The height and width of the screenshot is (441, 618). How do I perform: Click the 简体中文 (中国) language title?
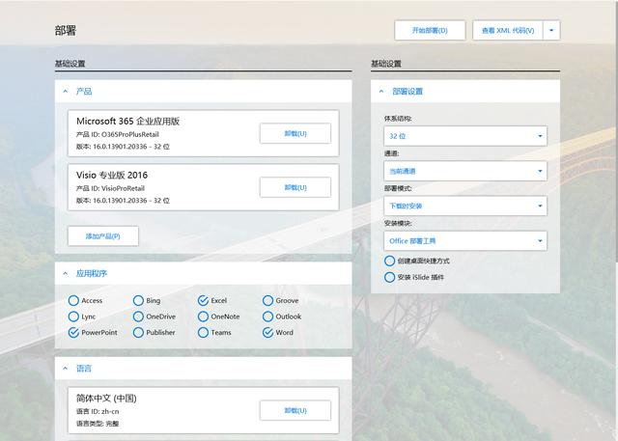point(106,399)
